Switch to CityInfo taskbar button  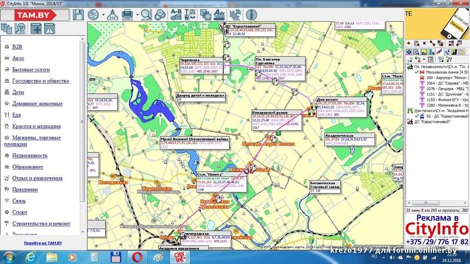pos(180,257)
